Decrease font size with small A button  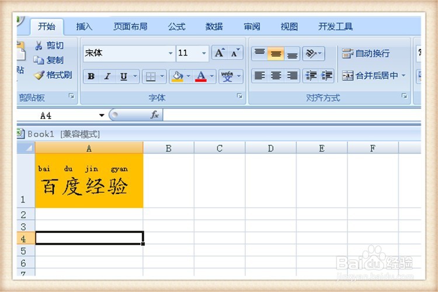click(235, 53)
